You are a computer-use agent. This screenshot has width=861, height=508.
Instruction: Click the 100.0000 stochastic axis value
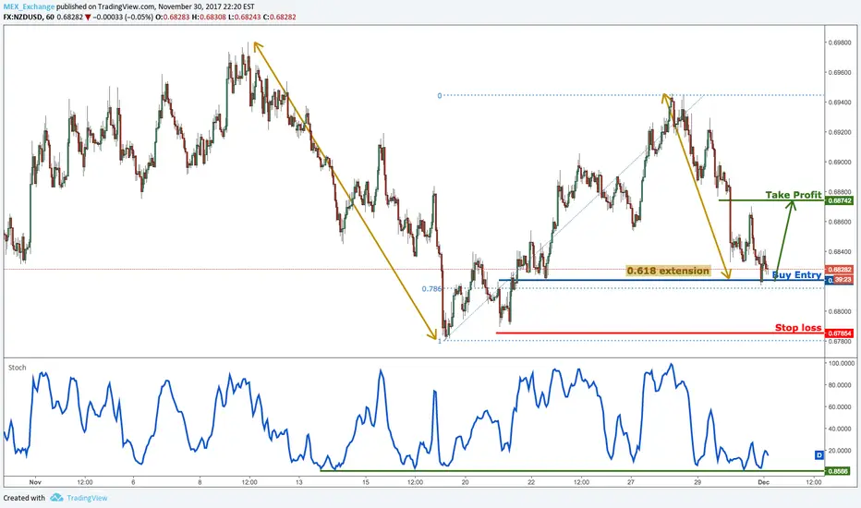[842, 364]
